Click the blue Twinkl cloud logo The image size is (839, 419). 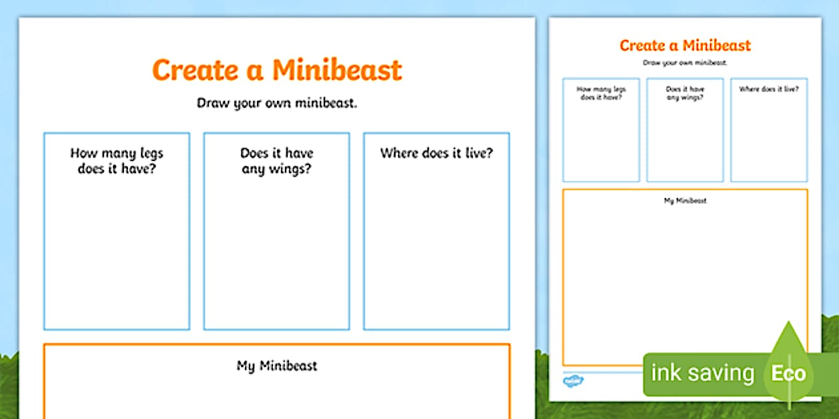[x=574, y=382]
